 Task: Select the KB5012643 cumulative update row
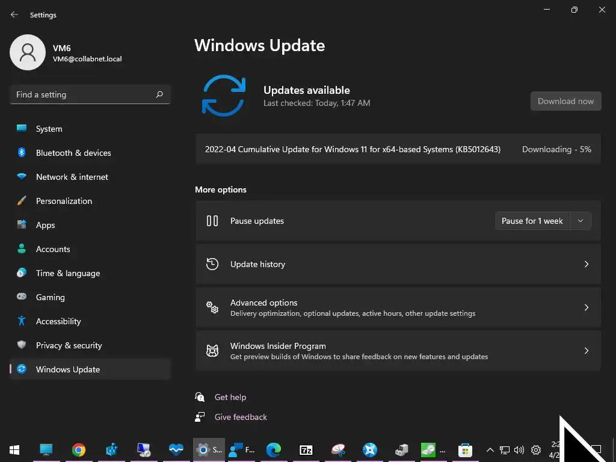(x=398, y=149)
